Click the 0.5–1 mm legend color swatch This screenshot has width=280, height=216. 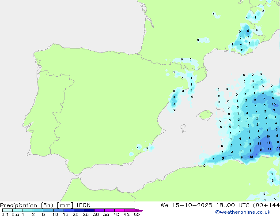pyautogui.click(x=18, y=210)
